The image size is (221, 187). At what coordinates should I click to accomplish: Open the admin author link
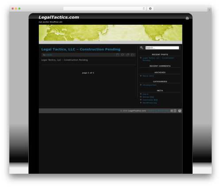49,55
